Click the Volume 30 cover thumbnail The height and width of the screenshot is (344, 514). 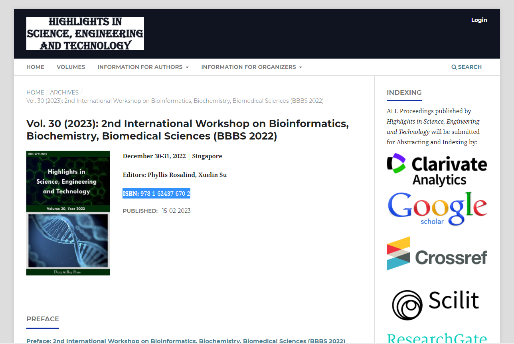click(68, 212)
